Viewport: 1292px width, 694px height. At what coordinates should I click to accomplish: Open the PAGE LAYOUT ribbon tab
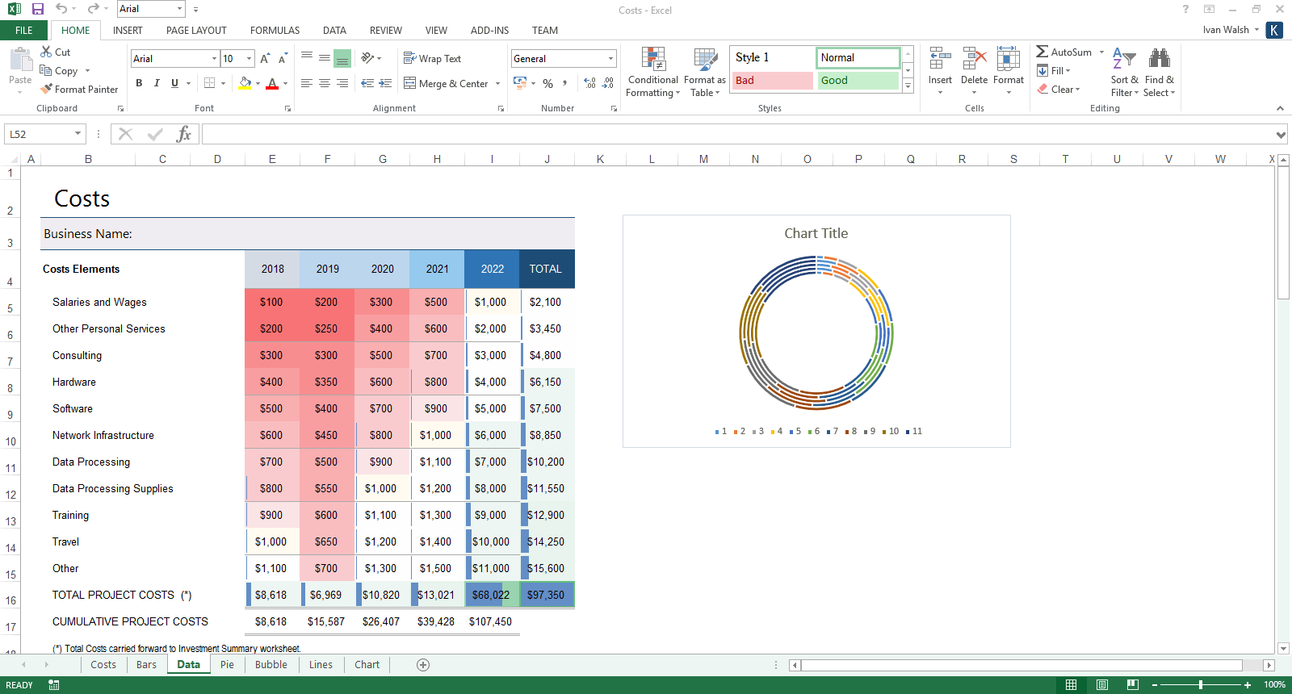click(196, 31)
